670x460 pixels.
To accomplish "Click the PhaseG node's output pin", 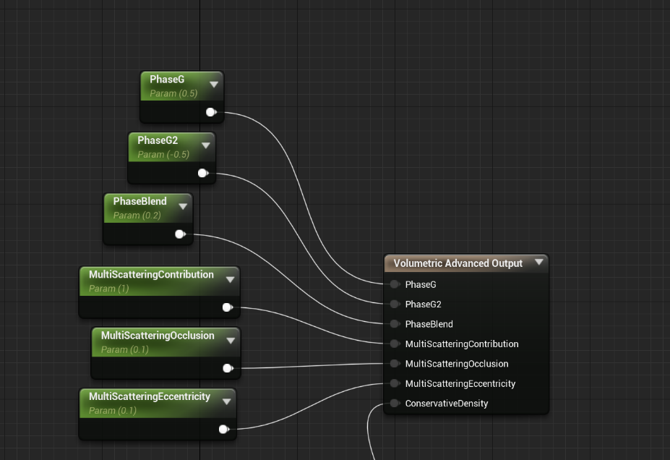I will (x=210, y=112).
